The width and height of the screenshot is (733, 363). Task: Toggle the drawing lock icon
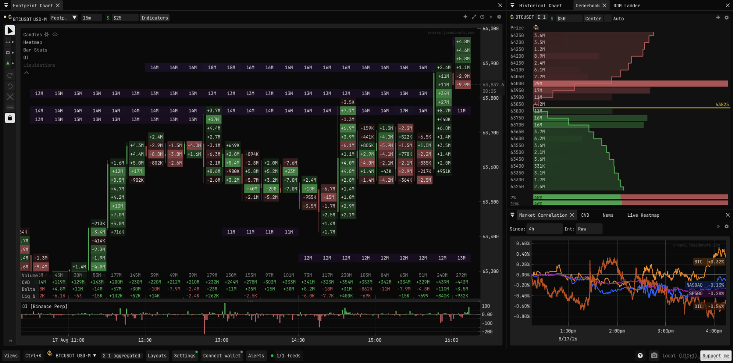click(x=10, y=118)
